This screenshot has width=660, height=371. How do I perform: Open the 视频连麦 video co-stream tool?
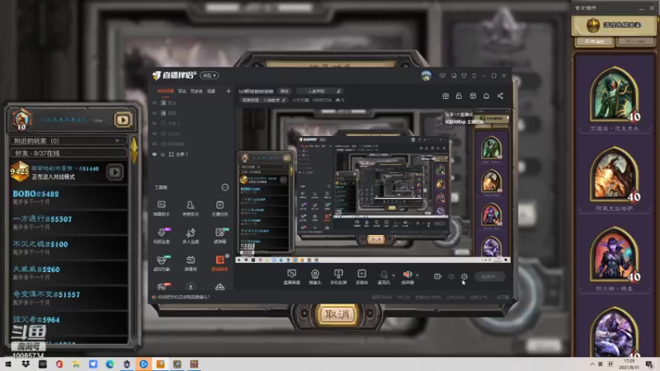(161, 236)
